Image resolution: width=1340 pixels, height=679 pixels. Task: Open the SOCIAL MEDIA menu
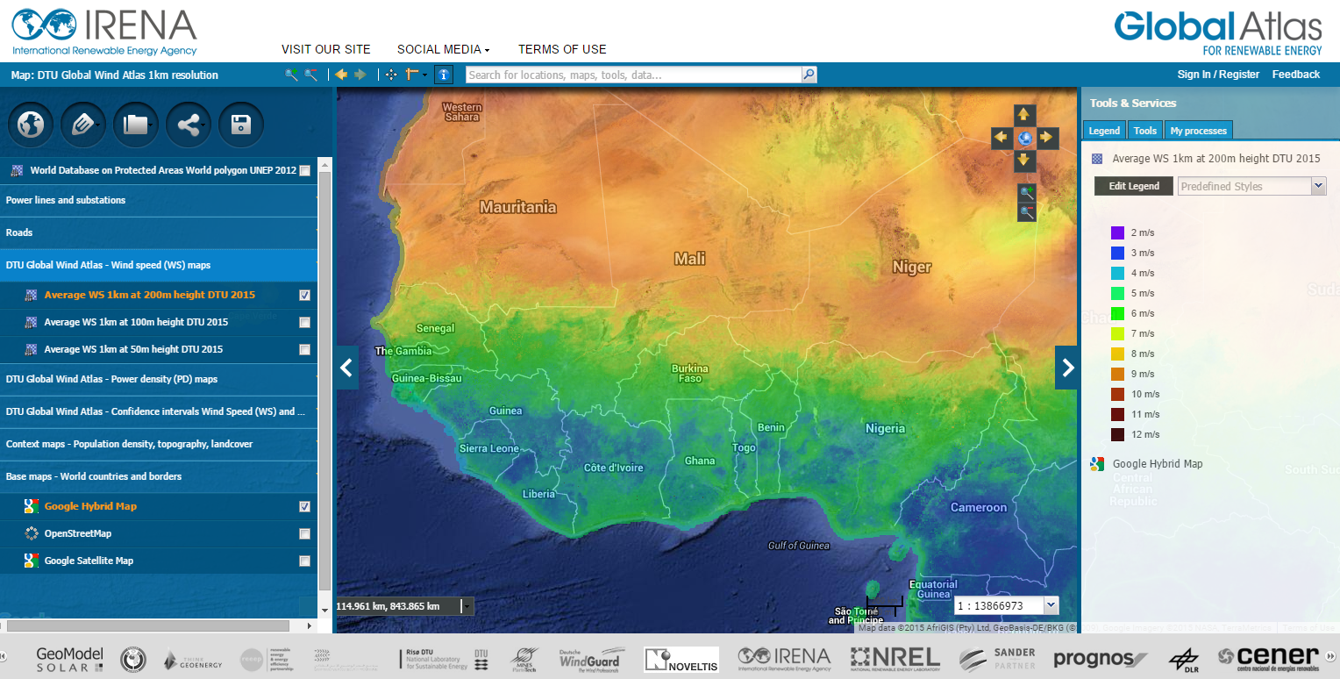click(x=443, y=49)
